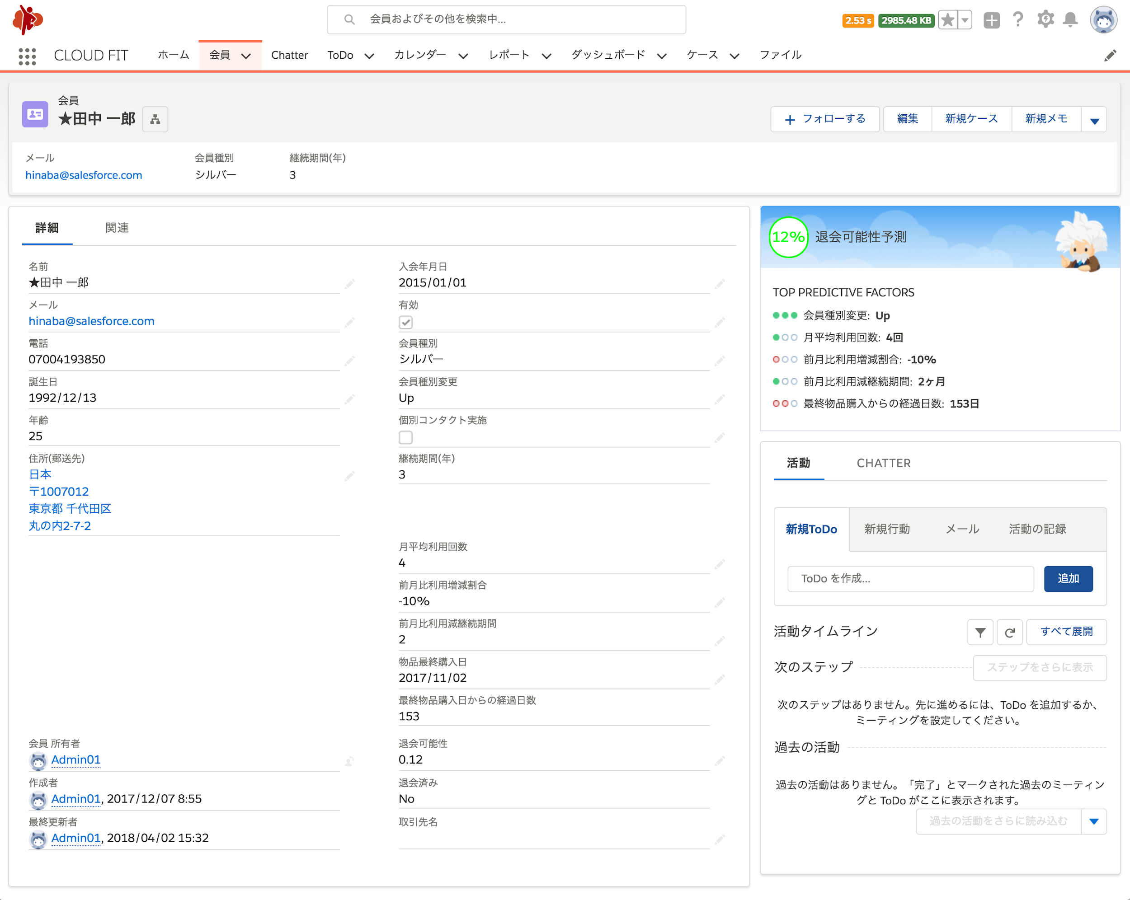Click the ToDo を作成 input field

[x=910, y=578]
